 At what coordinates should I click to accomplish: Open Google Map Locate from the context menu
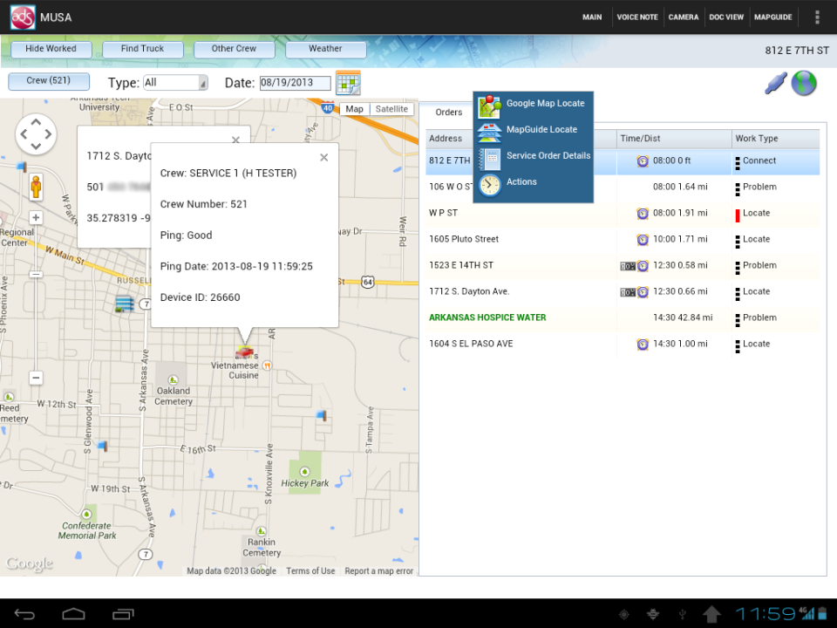[x=546, y=103]
